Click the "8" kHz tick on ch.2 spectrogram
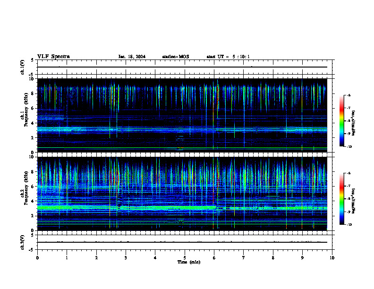 tap(33, 172)
